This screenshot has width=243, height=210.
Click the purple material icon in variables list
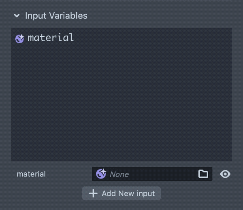click(x=19, y=38)
